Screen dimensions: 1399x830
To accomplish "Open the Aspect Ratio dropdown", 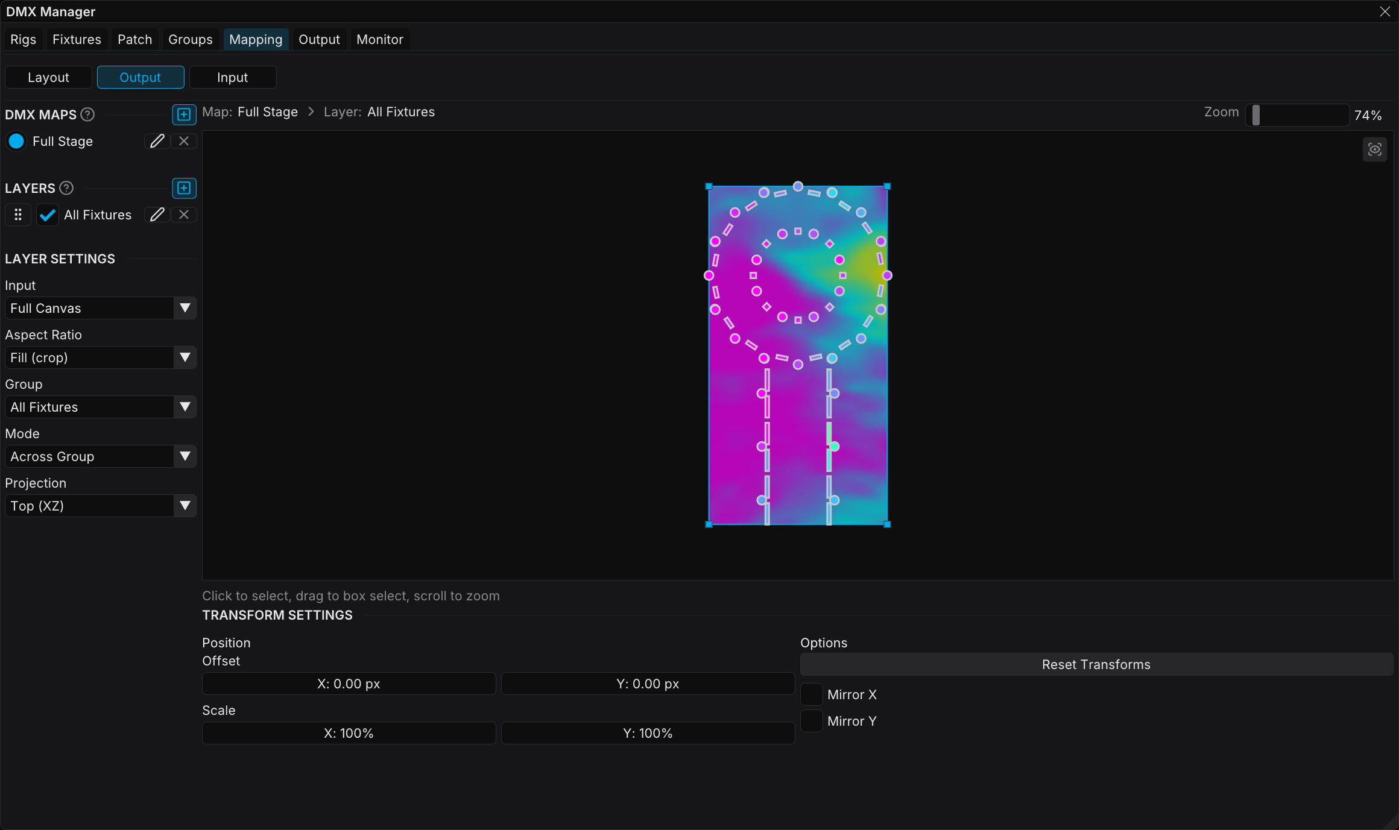I will coord(101,357).
